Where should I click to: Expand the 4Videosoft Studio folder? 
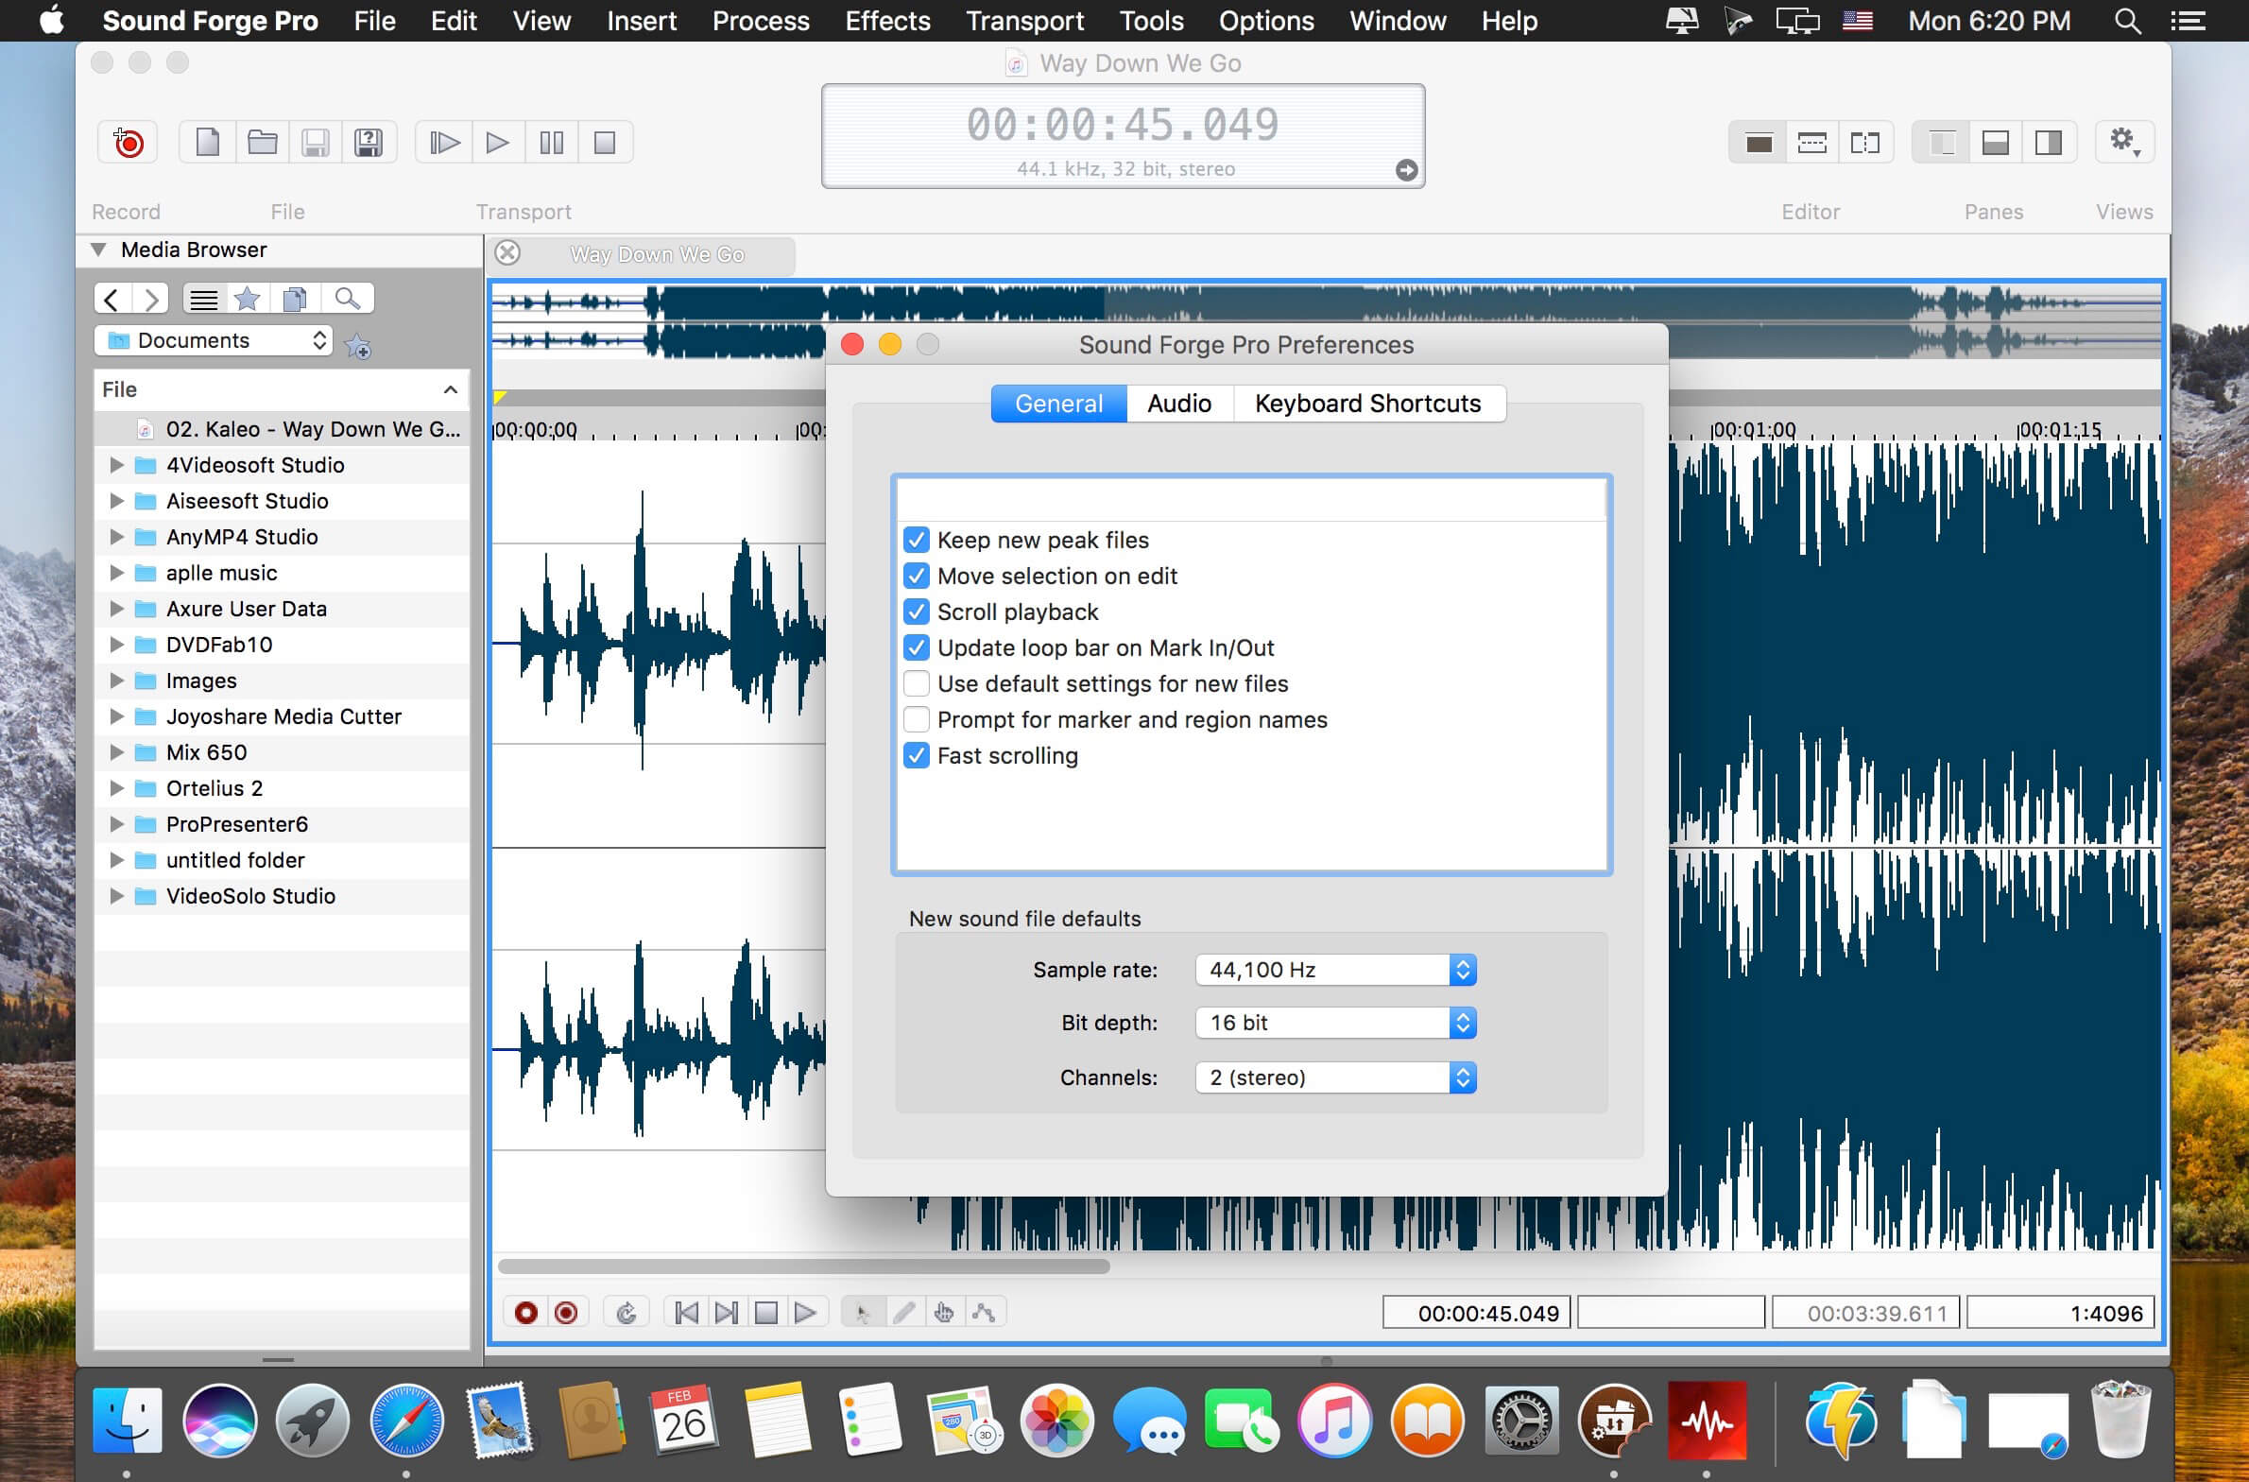click(116, 465)
